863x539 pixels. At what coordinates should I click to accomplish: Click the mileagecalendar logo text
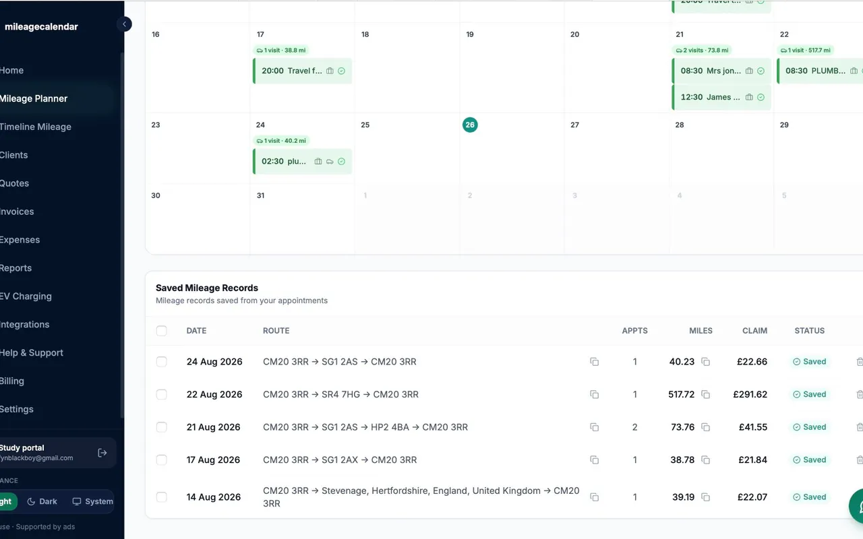[41, 27]
